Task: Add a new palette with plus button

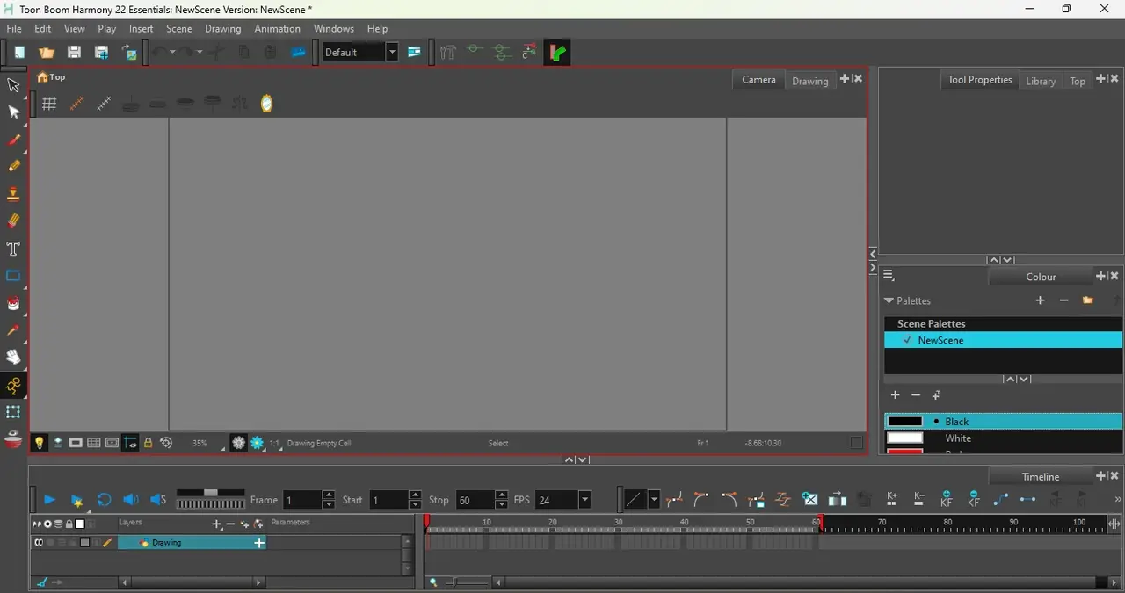Action: tap(1040, 300)
